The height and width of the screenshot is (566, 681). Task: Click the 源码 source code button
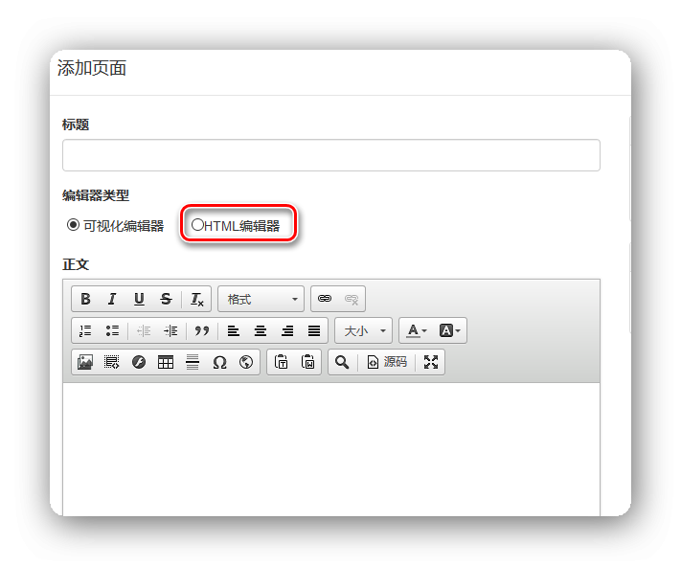[387, 362]
